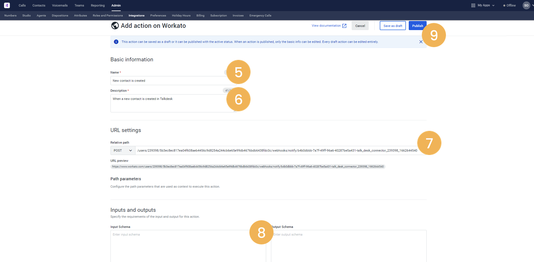534x262 pixels.
Task: Open the View documentation link
Action: click(326, 26)
